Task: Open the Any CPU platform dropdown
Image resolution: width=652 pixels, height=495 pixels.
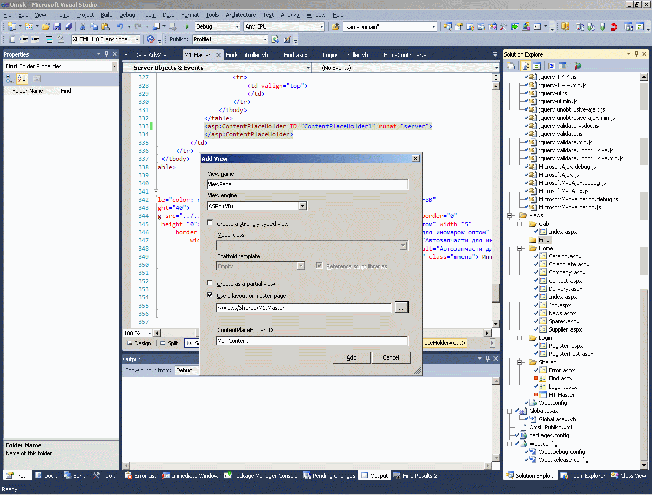Action: pyautogui.click(x=322, y=26)
